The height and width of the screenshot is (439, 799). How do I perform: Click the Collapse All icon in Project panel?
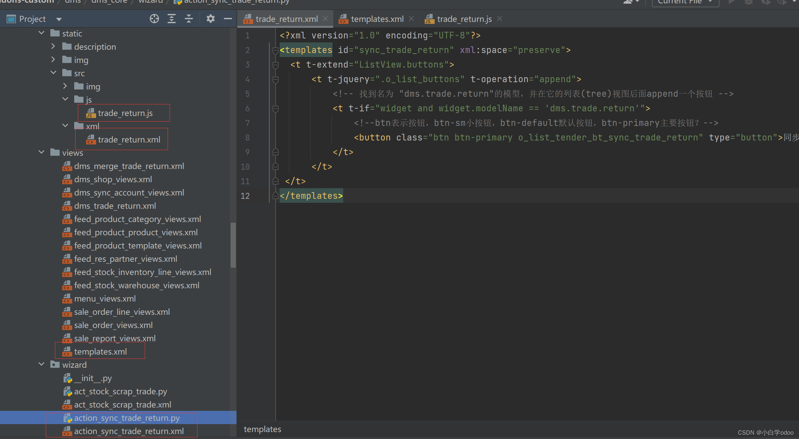188,19
